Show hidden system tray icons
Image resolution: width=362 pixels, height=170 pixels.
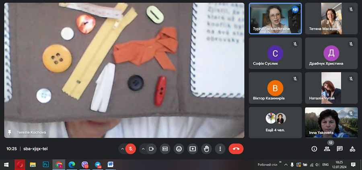286,165
